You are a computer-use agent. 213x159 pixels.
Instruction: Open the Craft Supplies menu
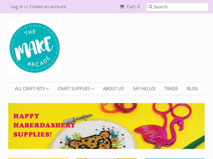point(76,89)
